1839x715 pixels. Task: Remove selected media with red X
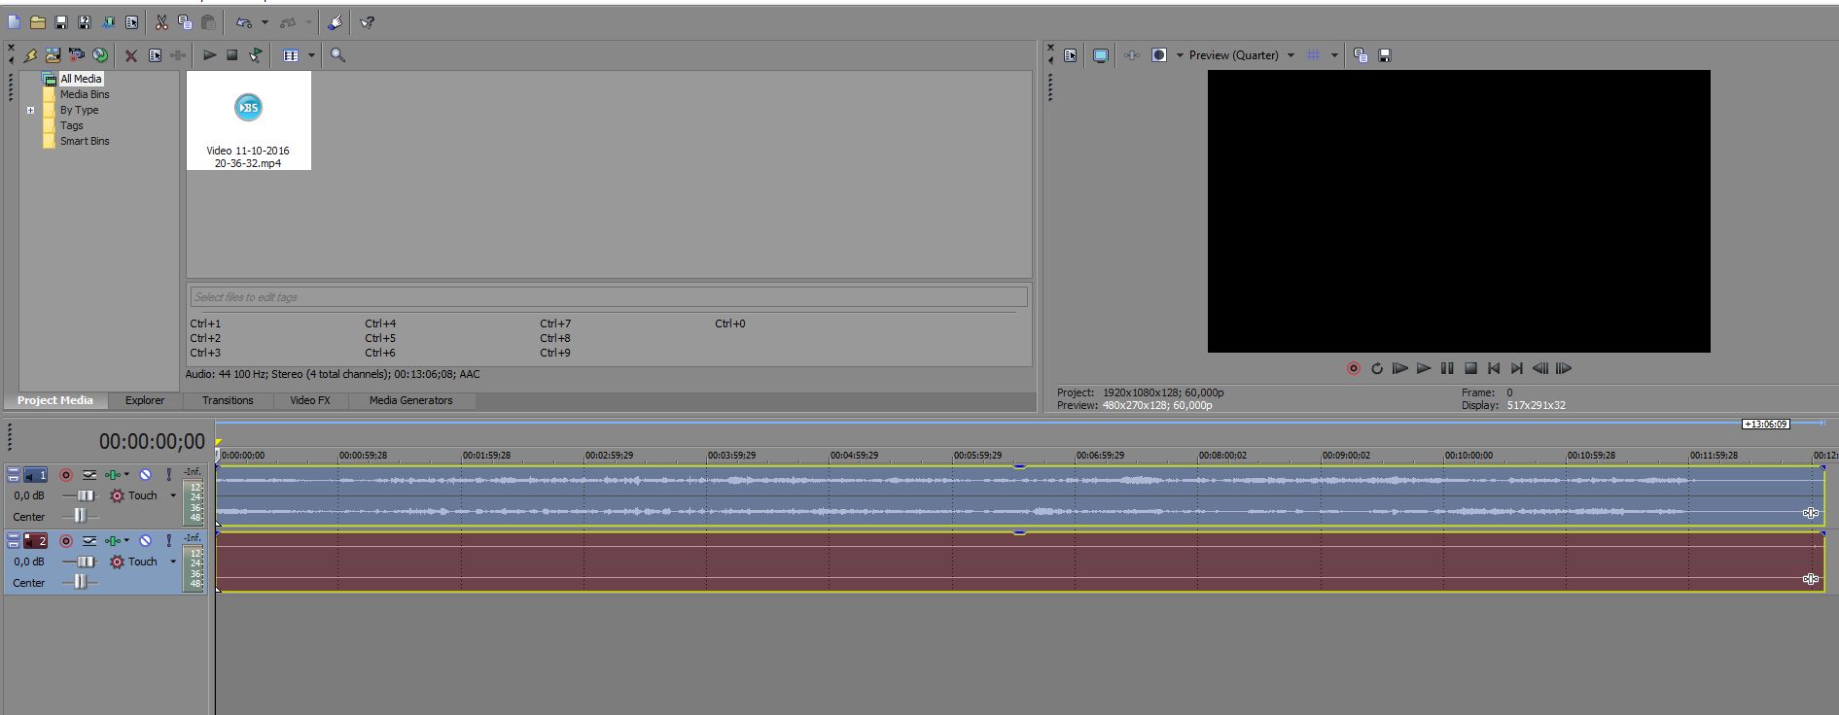[x=130, y=55]
